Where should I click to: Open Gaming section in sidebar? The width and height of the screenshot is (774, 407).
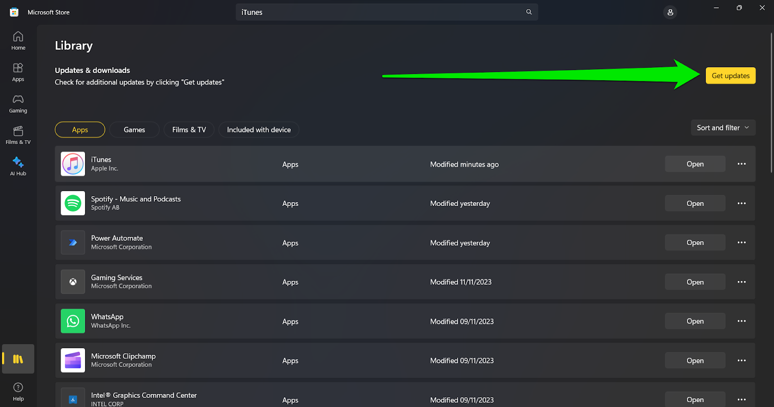18,103
